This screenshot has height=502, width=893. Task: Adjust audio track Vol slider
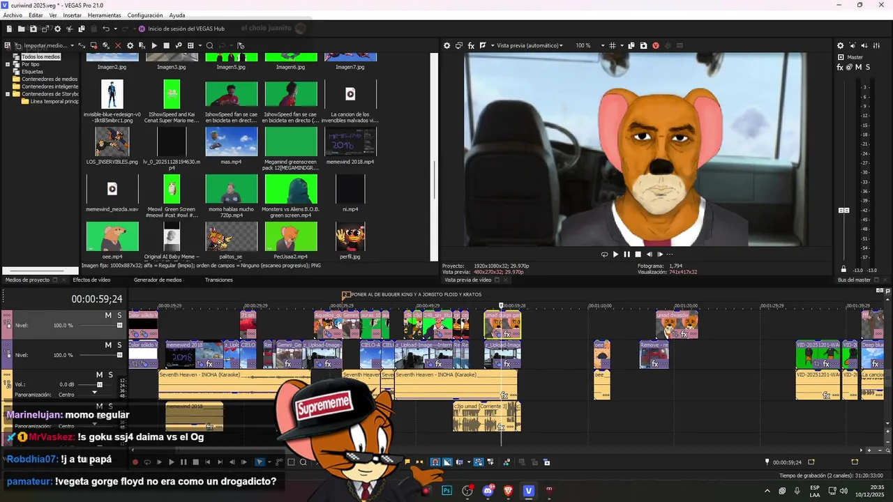[99, 384]
